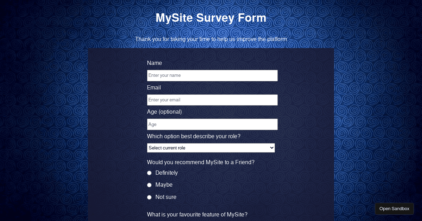Click the Name label above the first field

(x=154, y=63)
